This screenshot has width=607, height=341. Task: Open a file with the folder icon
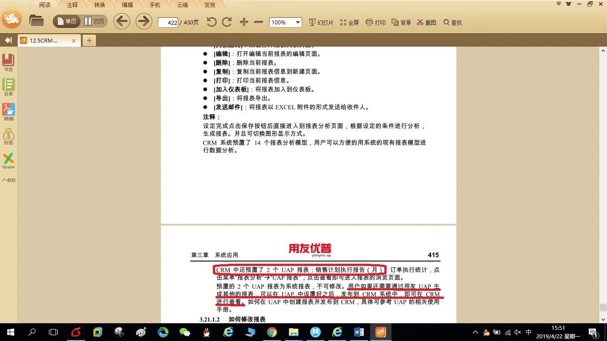36,21
